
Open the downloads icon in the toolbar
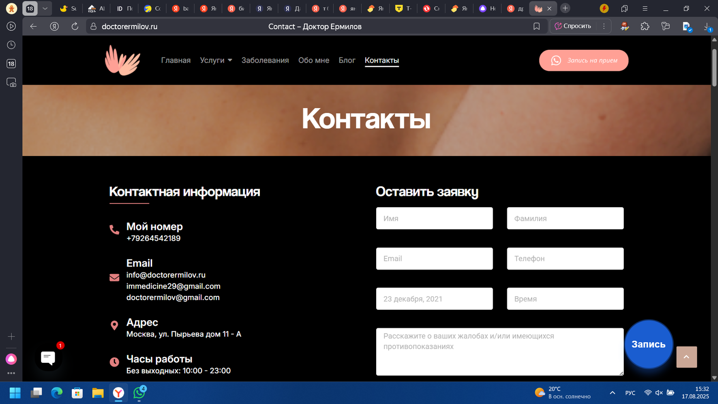pyautogui.click(x=707, y=26)
